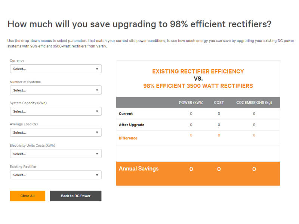Click the CO2 EMISSIONS (kg) column header

pos(254,103)
